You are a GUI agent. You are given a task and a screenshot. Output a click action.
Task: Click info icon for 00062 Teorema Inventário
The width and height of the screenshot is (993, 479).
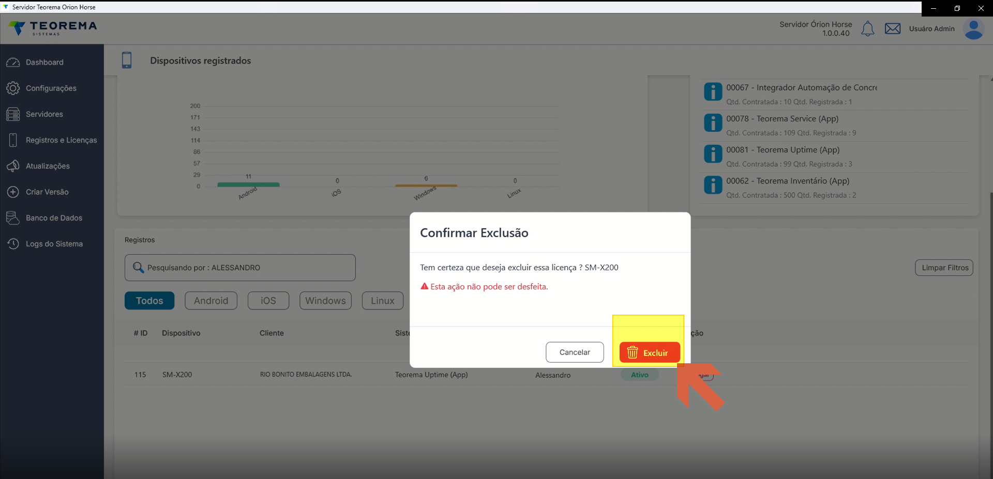(x=713, y=184)
